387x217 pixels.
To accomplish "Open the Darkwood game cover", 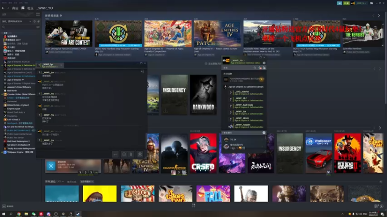I will click(203, 95).
